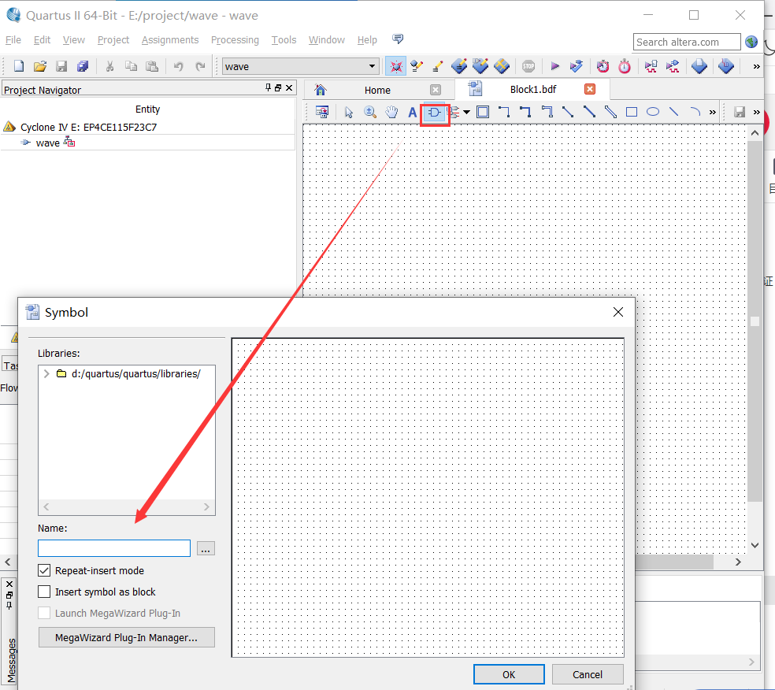Select the arrow Selection tool

[x=349, y=112]
